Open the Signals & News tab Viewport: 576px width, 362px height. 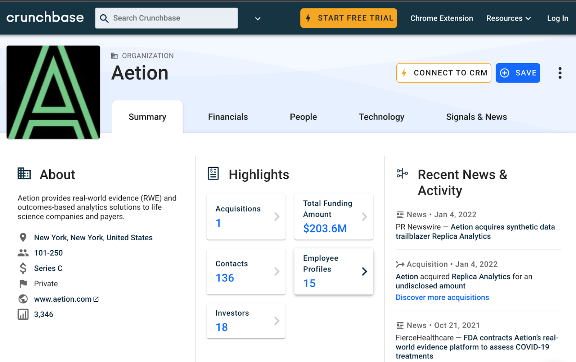[476, 117]
